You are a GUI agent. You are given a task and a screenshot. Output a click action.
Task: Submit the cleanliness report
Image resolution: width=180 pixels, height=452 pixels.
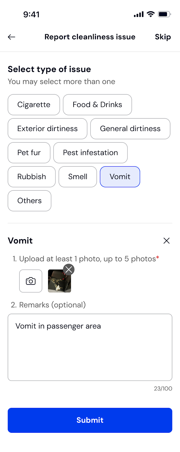[x=90, y=420]
